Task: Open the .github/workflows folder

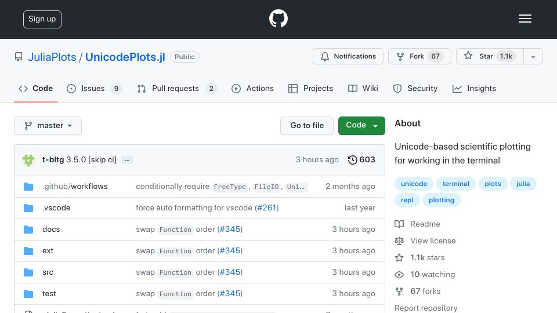Action: [75, 186]
